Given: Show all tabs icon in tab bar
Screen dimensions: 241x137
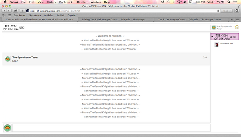Looking at the screenshot, I should pos(238,20).
